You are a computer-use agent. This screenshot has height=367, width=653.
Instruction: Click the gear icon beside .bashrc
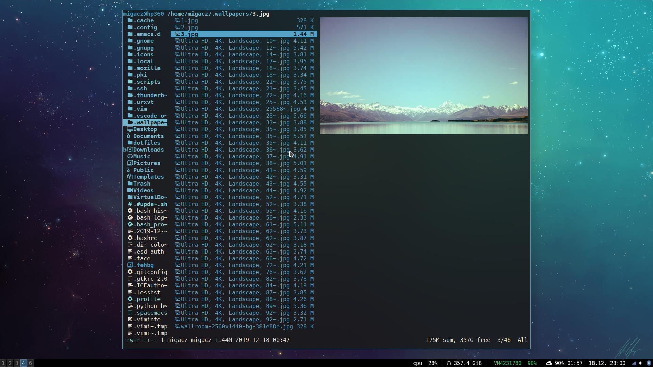(130, 238)
